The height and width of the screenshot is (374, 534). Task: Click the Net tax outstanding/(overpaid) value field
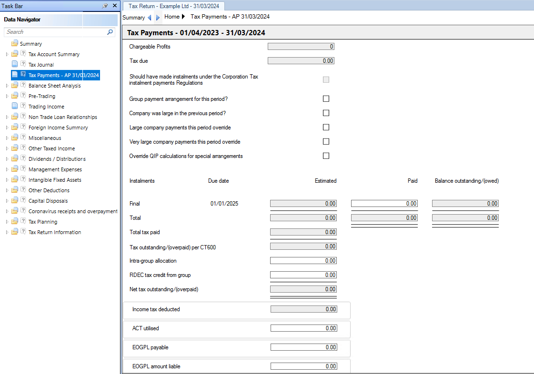tap(303, 289)
